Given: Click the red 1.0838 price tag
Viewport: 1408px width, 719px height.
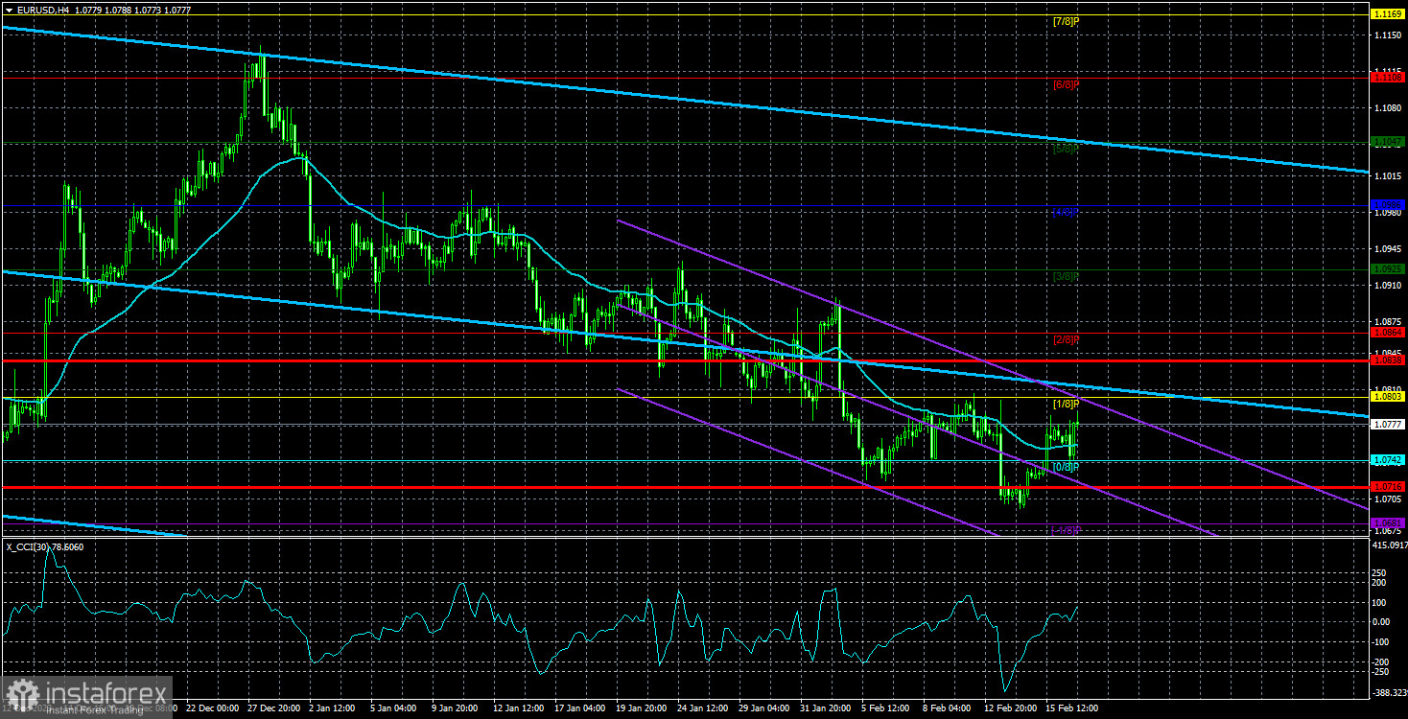Looking at the screenshot, I should 1388,360.
